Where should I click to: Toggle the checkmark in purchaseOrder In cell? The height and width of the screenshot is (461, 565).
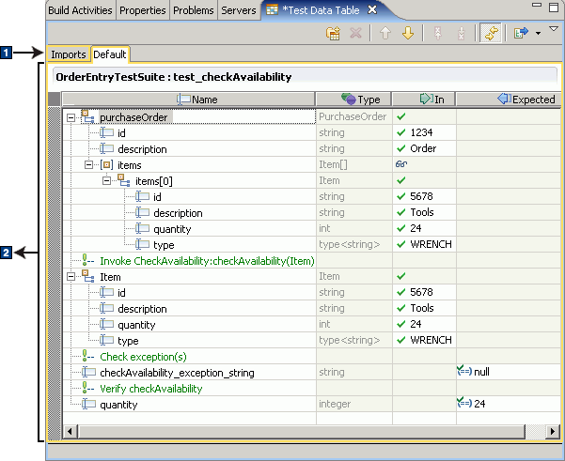coord(401,116)
